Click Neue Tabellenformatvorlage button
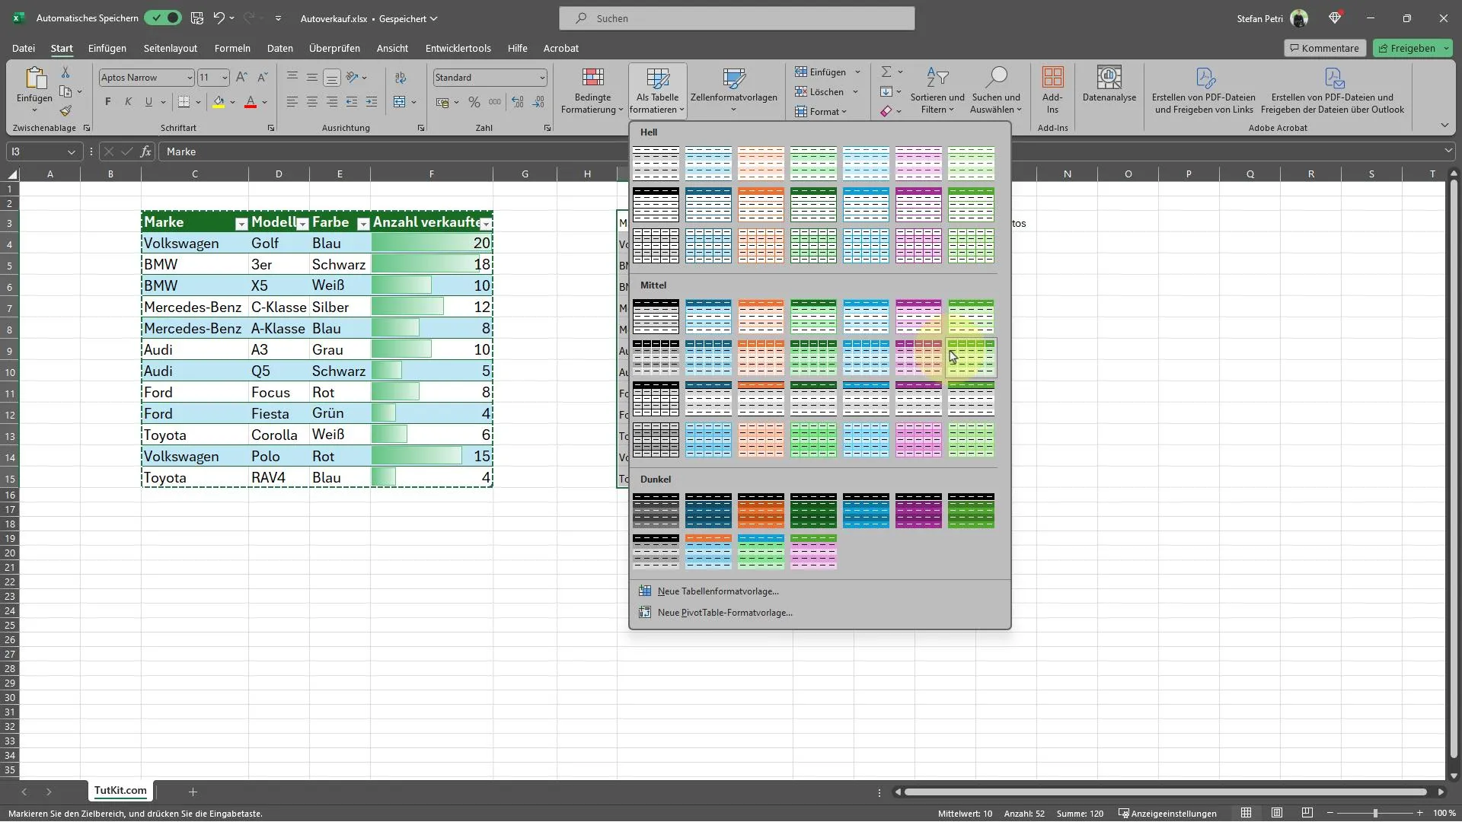Image resolution: width=1462 pixels, height=822 pixels. pyautogui.click(x=718, y=591)
